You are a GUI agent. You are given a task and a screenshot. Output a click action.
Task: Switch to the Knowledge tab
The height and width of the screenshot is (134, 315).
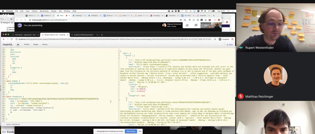tap(156, 16)
